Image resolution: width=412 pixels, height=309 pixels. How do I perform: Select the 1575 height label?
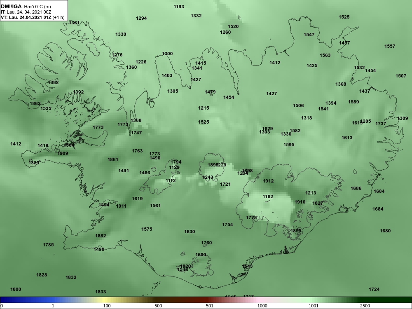pyautogui.click(x=147, y=229)
